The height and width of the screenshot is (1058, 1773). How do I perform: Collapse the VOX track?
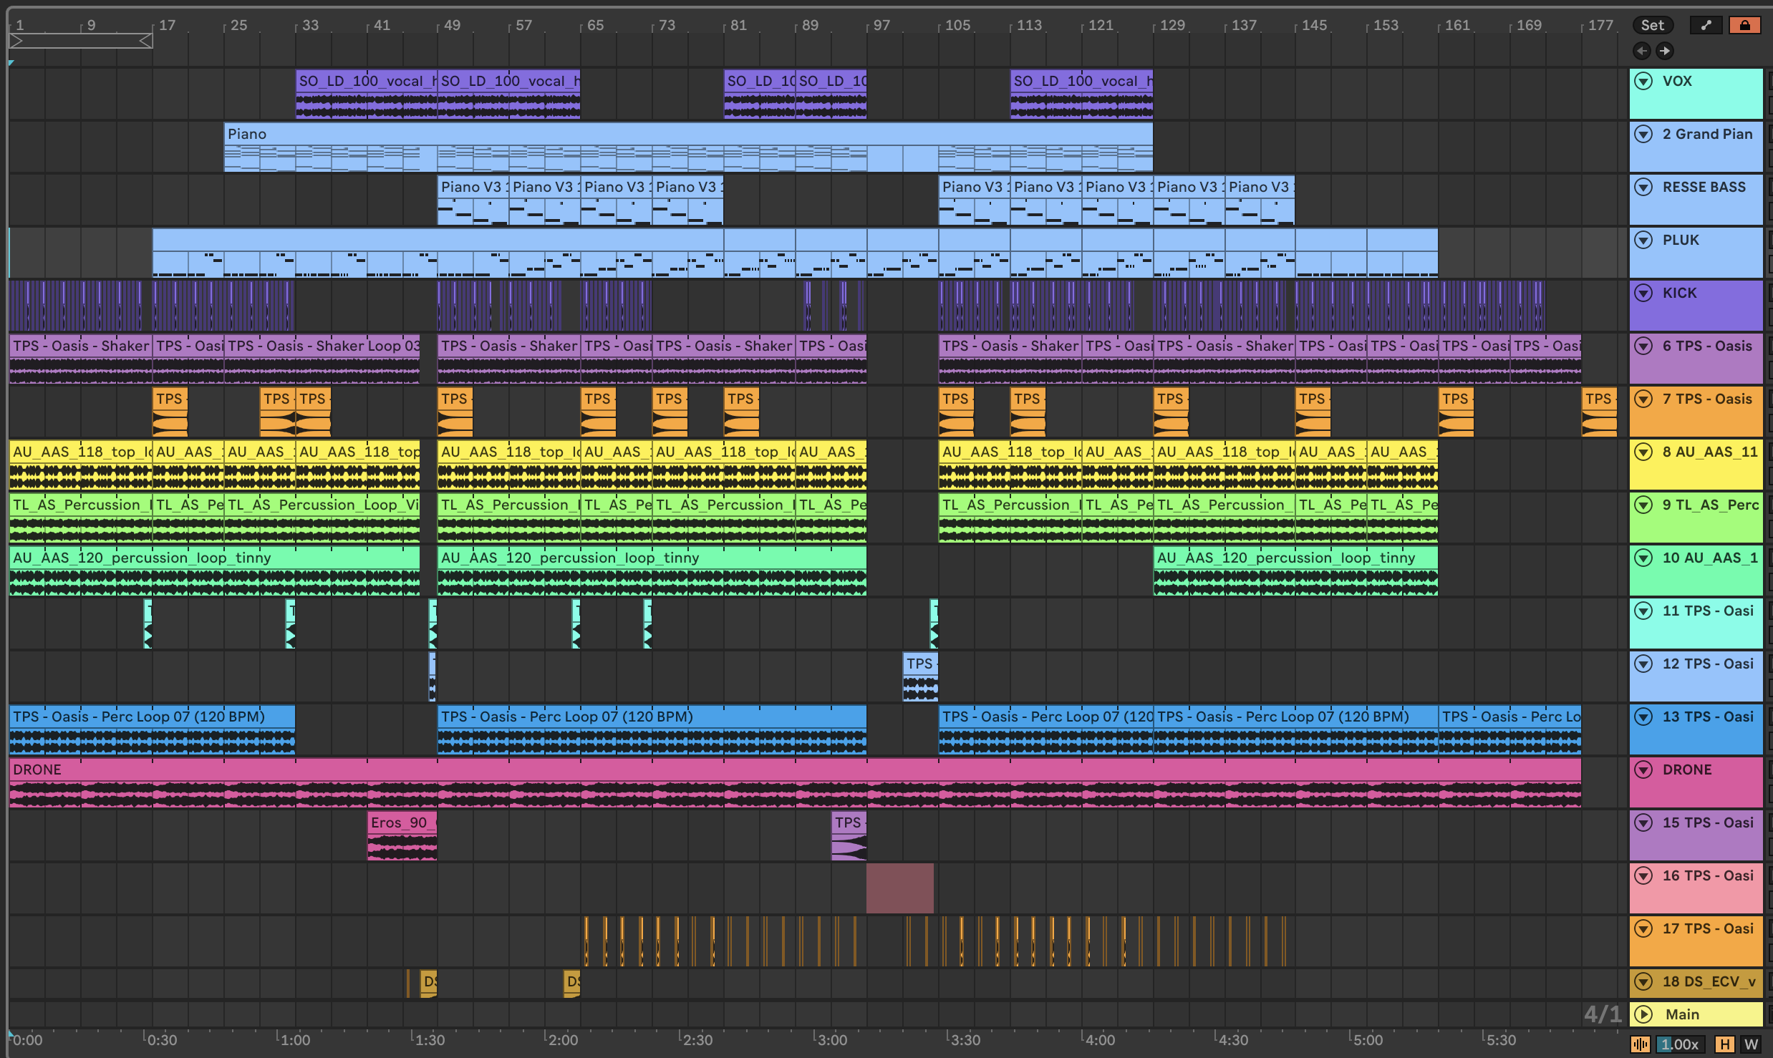[1643, 81]
